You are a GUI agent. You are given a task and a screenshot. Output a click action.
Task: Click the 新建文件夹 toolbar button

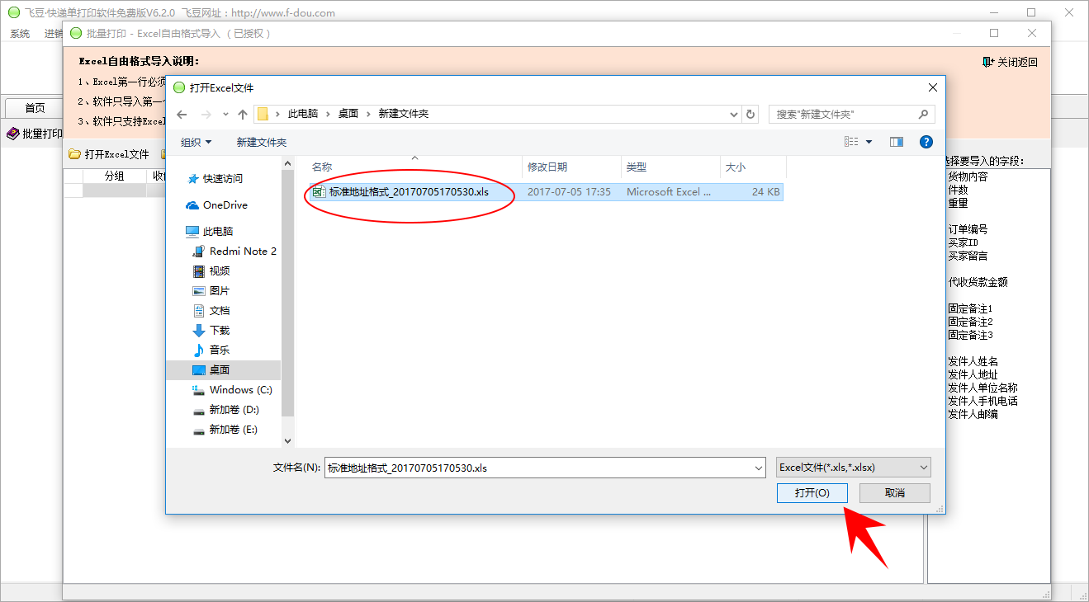click(x=262, y=142)
